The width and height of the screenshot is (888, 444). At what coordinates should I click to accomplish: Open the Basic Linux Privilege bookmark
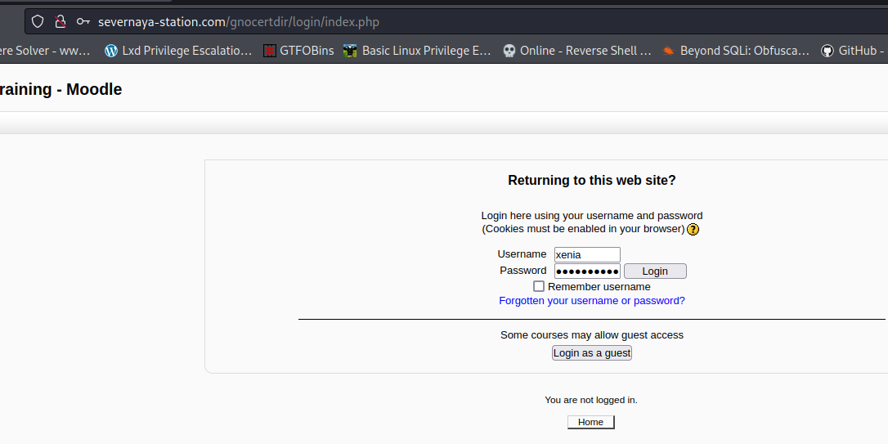417,51
